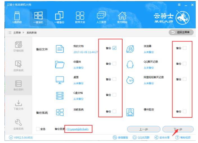
Task: Click 主菜单 in the breadcrumb
Action: [17, 33]
